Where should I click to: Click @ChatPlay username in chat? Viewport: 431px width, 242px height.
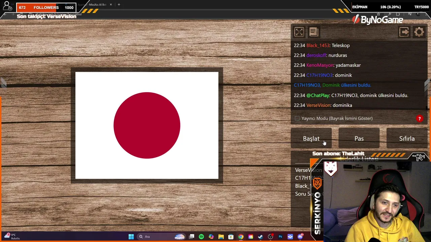[x=318, y=95]
